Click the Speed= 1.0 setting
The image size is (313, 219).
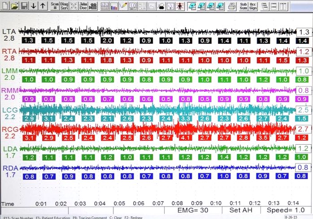point(285,210)
